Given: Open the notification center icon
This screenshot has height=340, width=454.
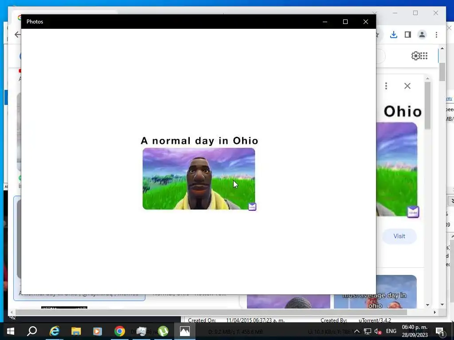Looking at the screenshot, I should click(x=440, y=331).
